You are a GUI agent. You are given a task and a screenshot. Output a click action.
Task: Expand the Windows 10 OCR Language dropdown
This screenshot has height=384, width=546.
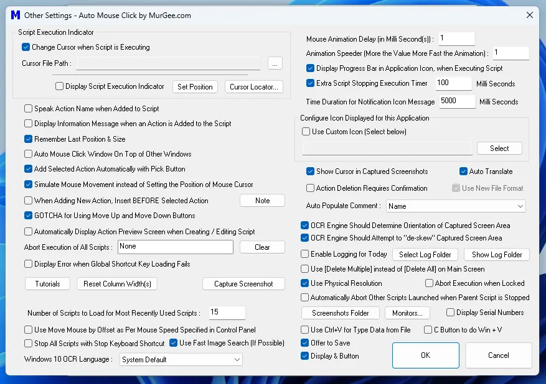point(181,360)
